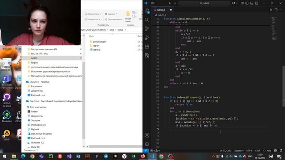This screenshot has height=160, width=285.
Task: Open the Julia workspace icon in activity bar
Action: coord(147,56)
